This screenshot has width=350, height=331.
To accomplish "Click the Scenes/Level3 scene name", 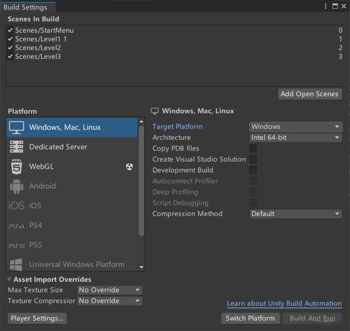I will 38,57.
